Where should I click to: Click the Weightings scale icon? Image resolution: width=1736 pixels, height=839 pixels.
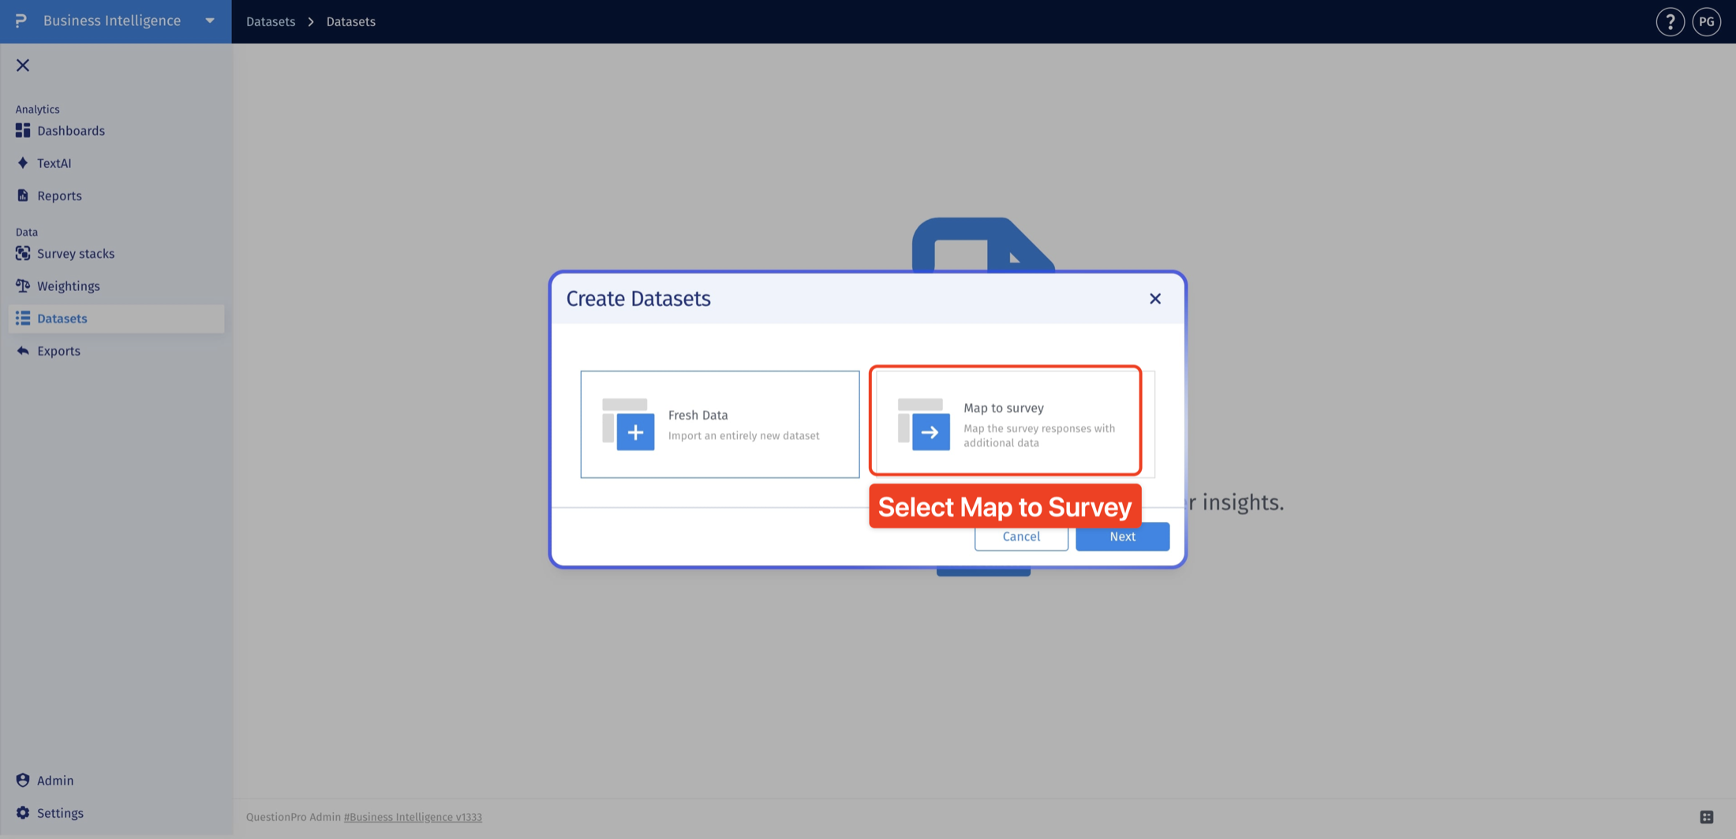coord(23,285)
